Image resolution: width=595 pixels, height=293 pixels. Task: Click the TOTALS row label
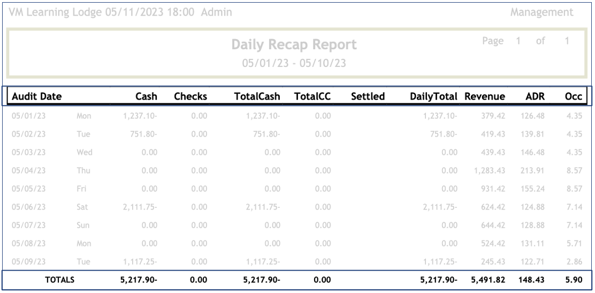click(59, 280)
